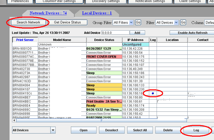
Task: Select the Unconfigured IP address cell
Action: (135, 44)
